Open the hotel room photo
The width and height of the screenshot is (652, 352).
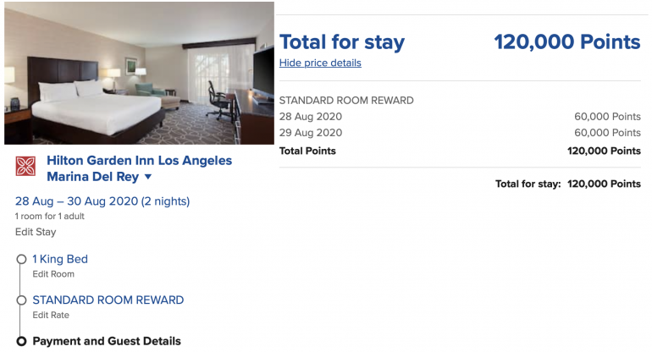(139, 73)
